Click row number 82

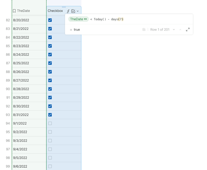8,20
